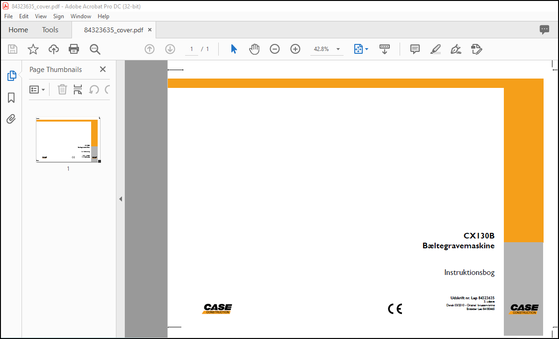Click the CX130B title text
Viewport: 559px width, 339px height.
479,236
